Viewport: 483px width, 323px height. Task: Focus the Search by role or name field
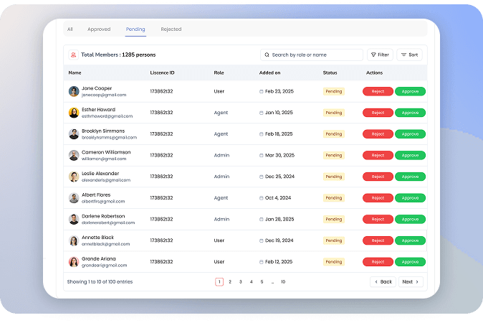coord(312,55)
